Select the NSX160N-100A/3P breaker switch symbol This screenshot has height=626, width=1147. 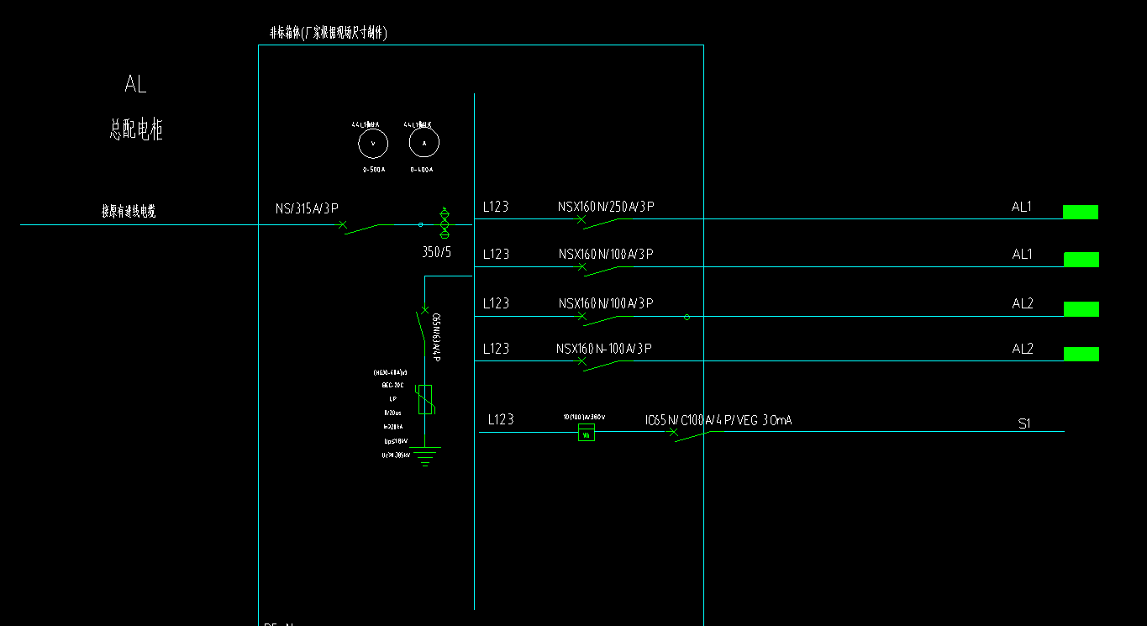coord(597,364)
